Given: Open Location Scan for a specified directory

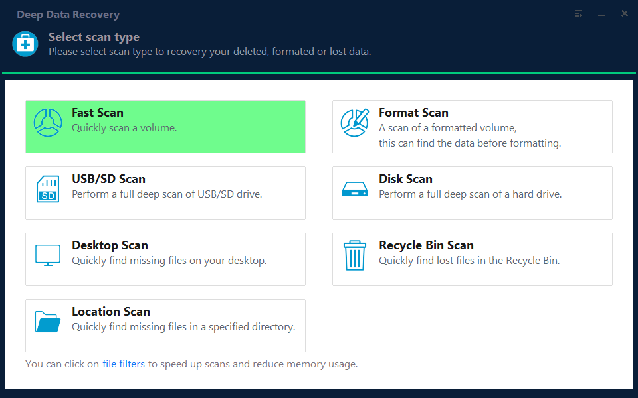Looking at the screenshot, I should pos(165,325).
